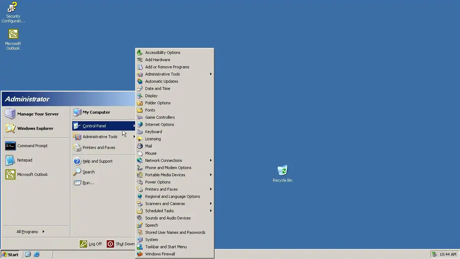This screenshot has height=259, width=460.
Task: Click the Automatic Updates icon
Action: click(x=140, y=81)
